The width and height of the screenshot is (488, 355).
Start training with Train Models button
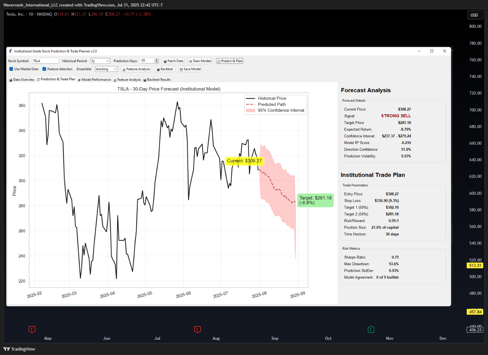[x=200, y=61]
